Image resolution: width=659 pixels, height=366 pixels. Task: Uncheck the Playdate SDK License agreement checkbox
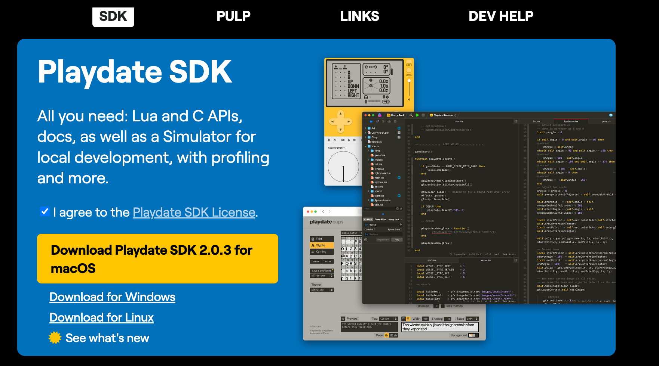tap(45, 212)
